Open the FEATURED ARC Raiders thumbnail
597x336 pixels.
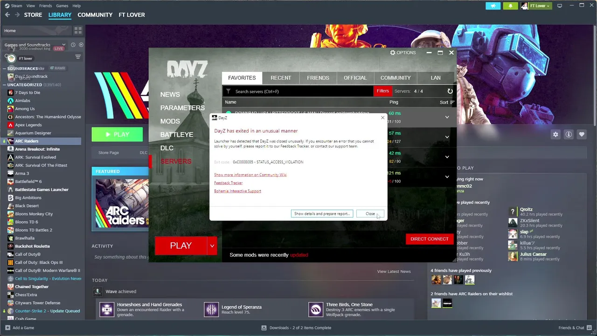pyautogui.click(x=122, y=203)
